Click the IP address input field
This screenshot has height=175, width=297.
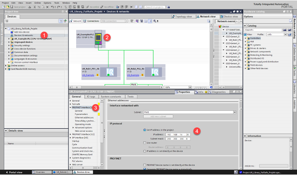click(178, 135)
